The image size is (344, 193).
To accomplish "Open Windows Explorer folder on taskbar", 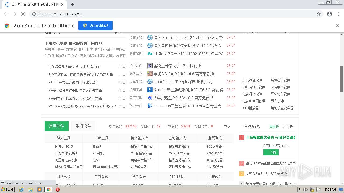I will click(30, 190).
